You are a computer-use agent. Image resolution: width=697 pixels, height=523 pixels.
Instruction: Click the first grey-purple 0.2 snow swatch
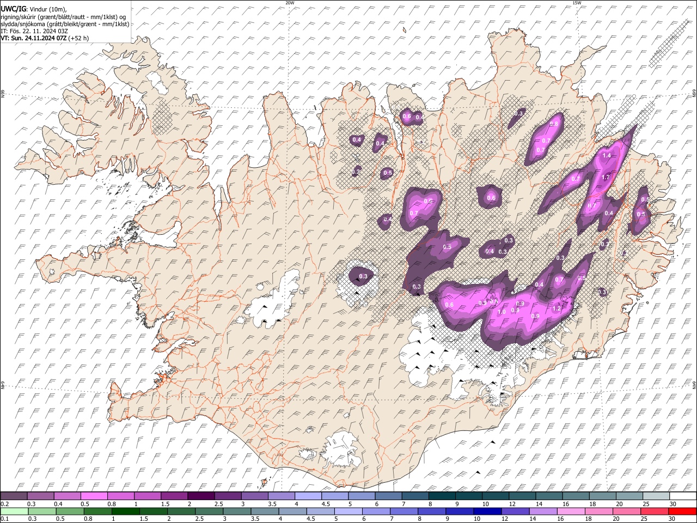pyautogui.click(x=14, y=496)
